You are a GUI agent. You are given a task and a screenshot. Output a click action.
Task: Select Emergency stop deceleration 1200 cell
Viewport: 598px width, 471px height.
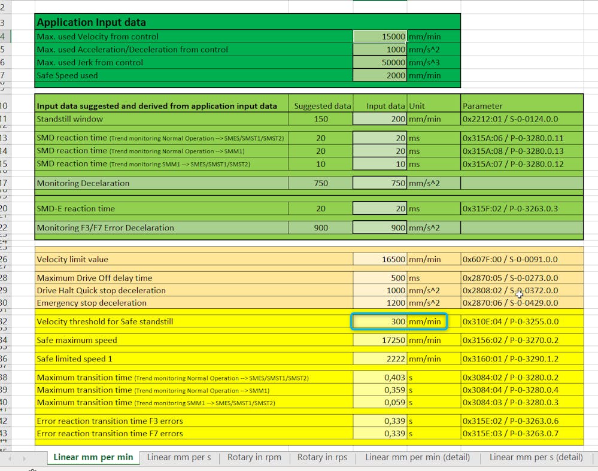[380, 303]
